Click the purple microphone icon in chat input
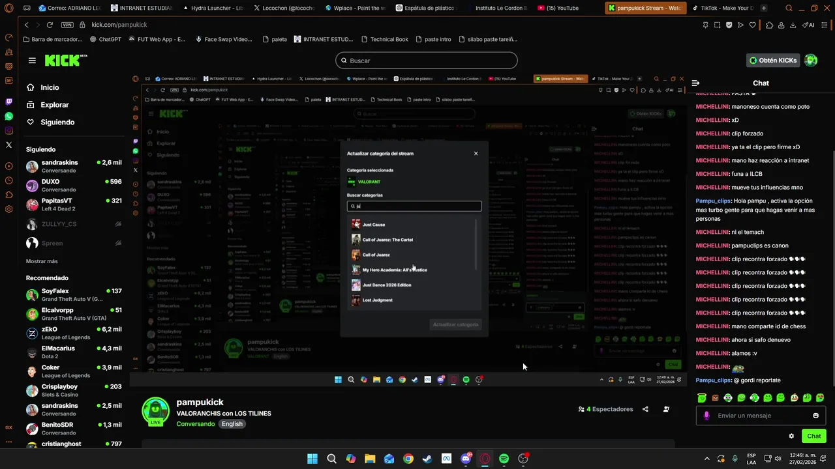 point(706,416)
